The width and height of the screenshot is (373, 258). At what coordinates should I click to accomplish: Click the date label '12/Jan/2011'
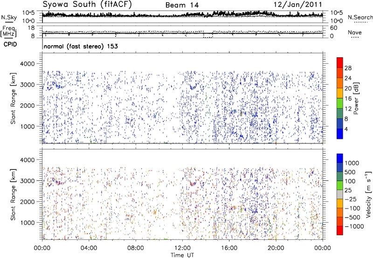tap(298, 5)
